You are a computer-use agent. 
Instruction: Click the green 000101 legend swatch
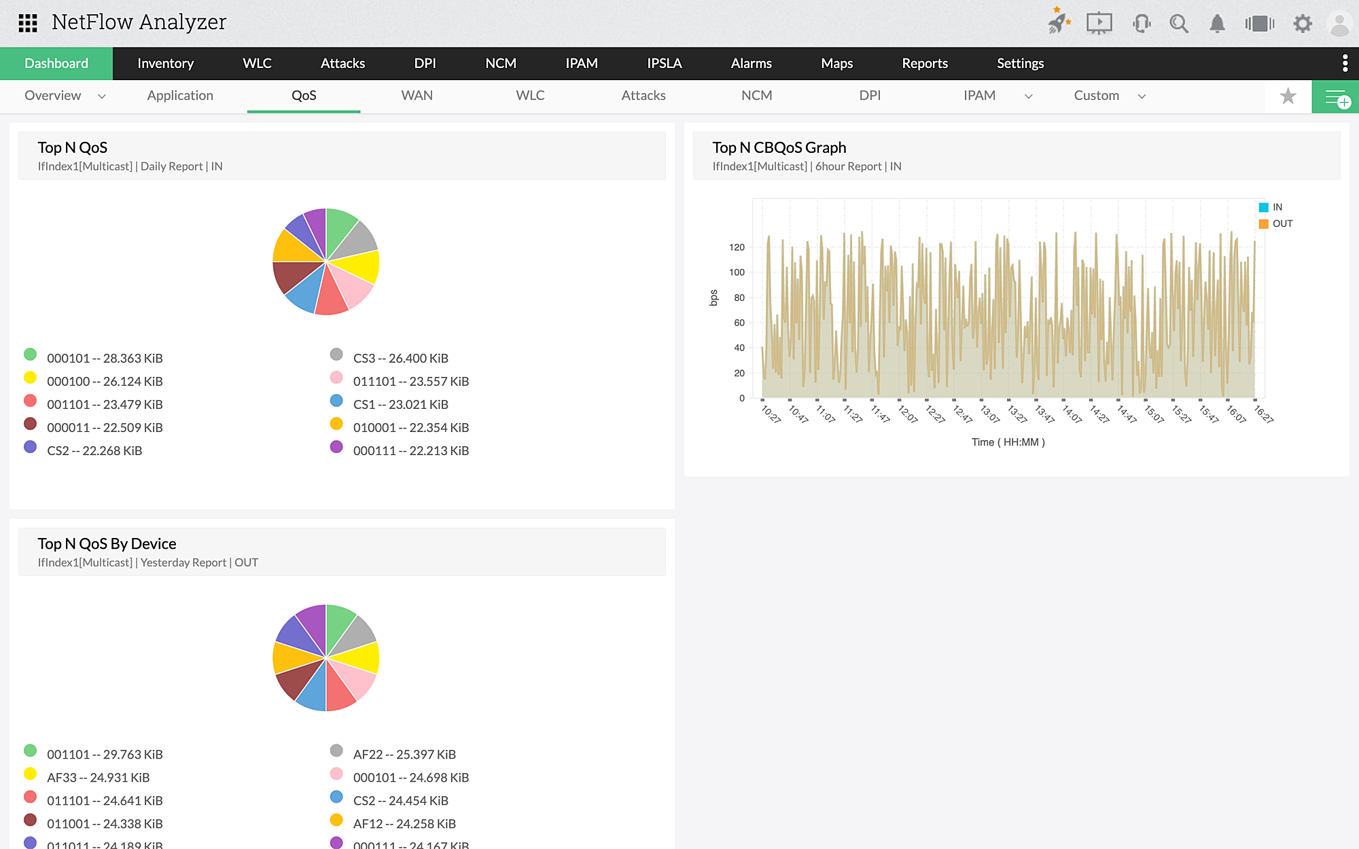point(30,354)
